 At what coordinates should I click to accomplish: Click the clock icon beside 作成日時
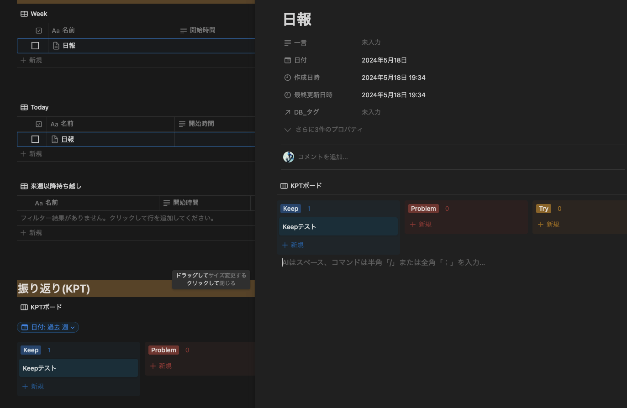click(x=287, y=77)
